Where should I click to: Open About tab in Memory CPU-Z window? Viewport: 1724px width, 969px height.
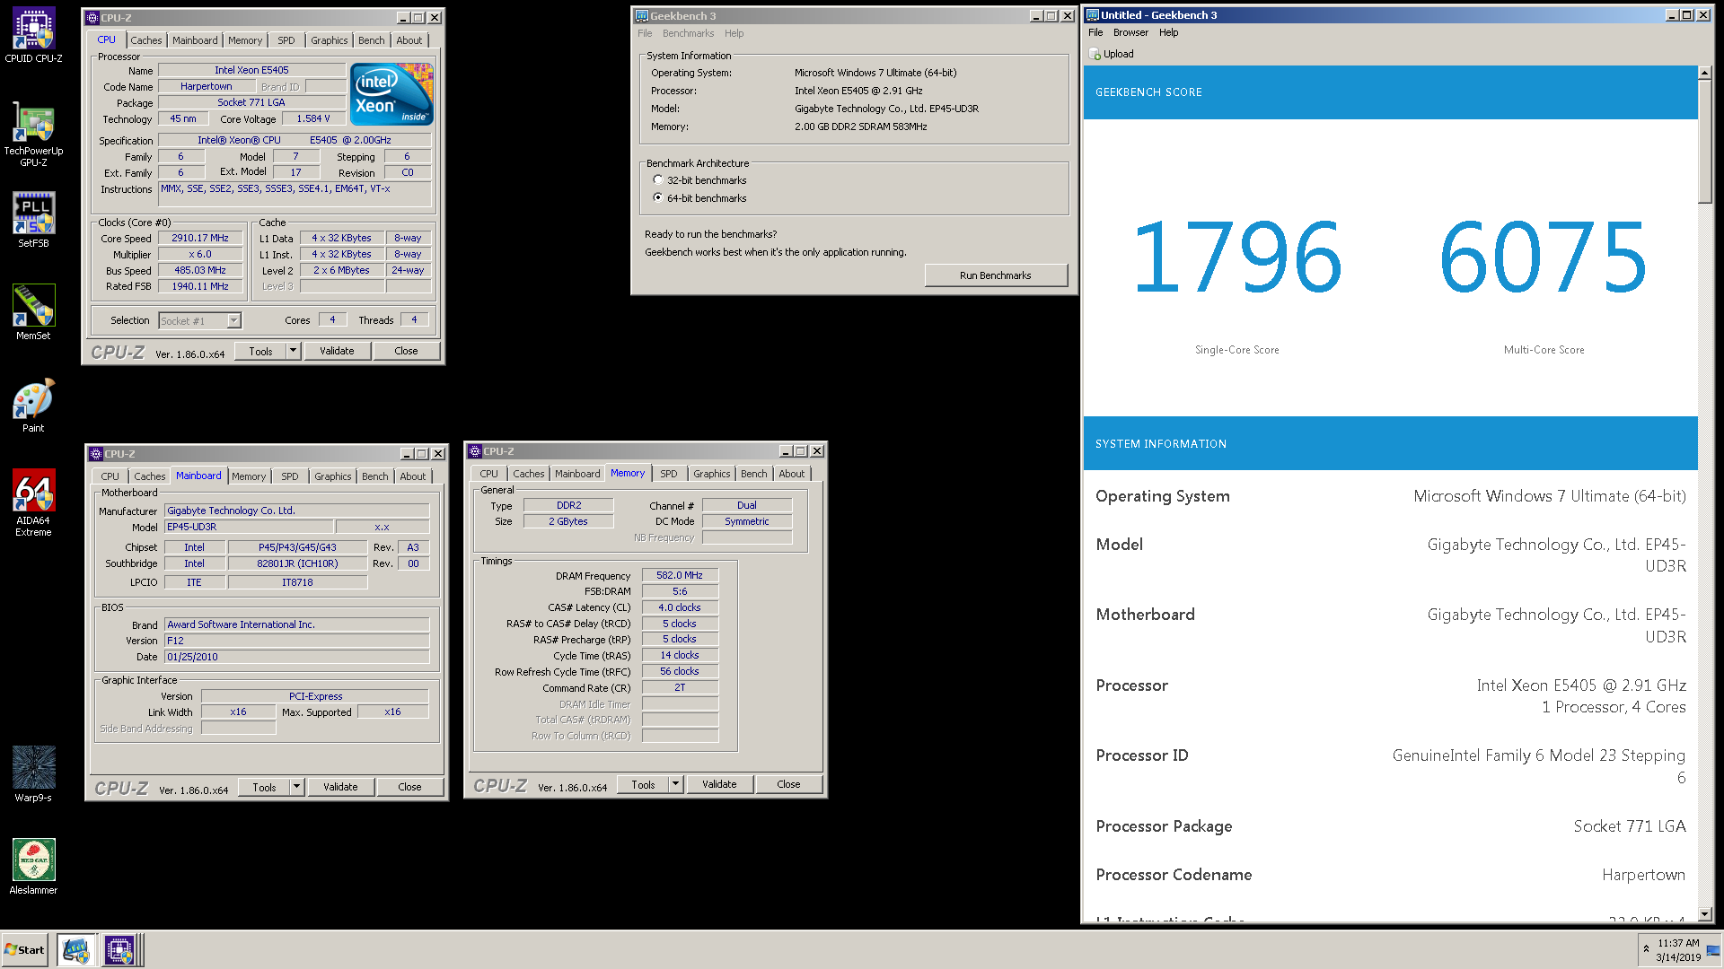(792, 474)
